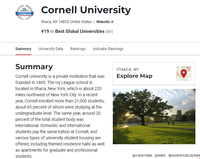Open the Best Global Universities ranking link
Image resolution: width=200 pixels, height=159 pixels.
coord(80,31)
